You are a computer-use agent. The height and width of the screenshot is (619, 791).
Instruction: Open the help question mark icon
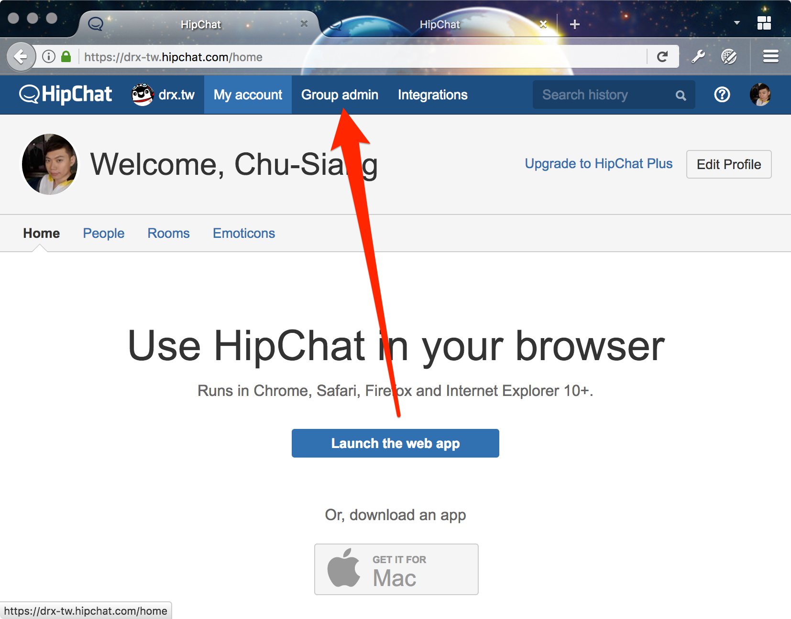(x=722, y=95)
